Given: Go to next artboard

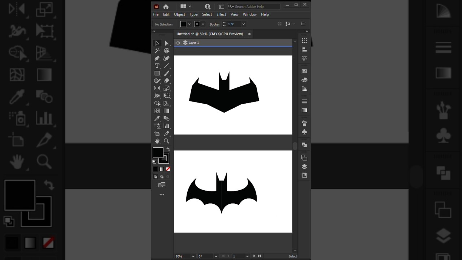Looking at the screenshot, I should [x=254, y=256].
